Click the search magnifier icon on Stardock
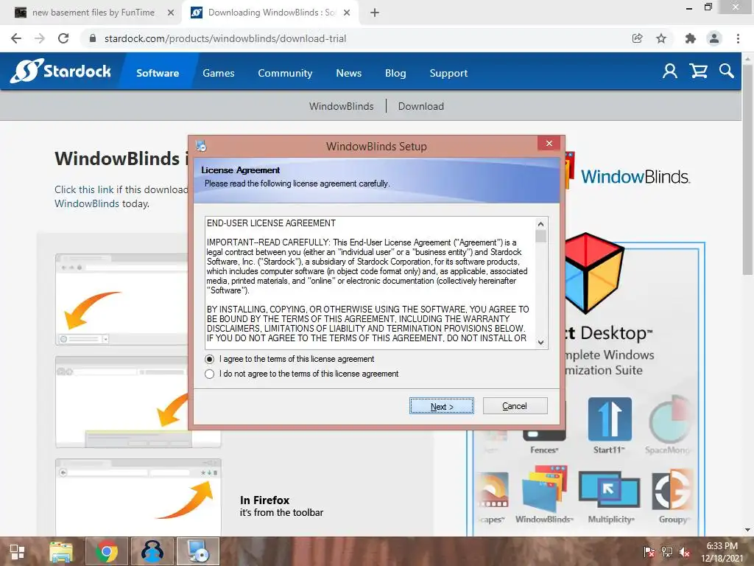The width and height of the screenshot is (754, 566). click(727, 71)
